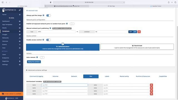Delete the published port mapping row

(139, 32)
